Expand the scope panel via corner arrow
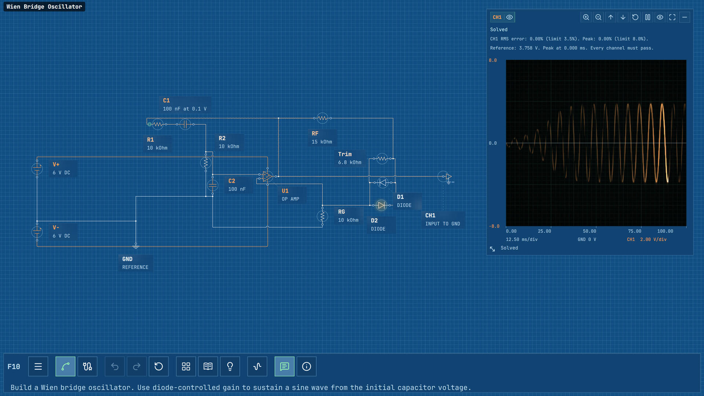 click(x=492, y=249)
